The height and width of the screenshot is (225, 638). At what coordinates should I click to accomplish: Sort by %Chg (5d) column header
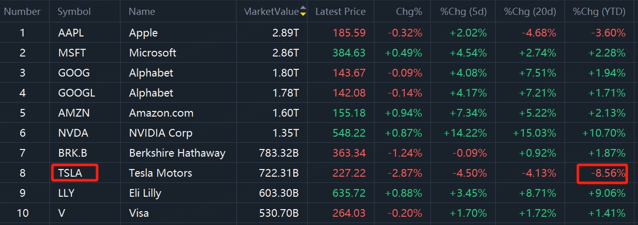click(x=463, y=11)
